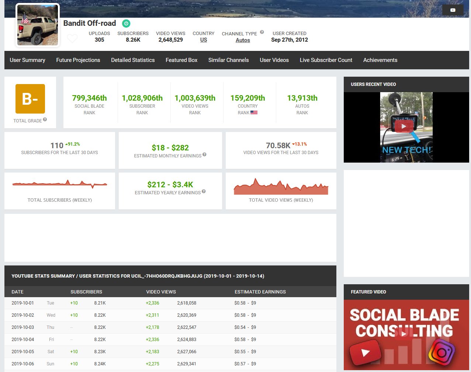Click the Total Video Views weekly chart
The height and width of the screenshot is (372, 471).
tap(281, 187)
